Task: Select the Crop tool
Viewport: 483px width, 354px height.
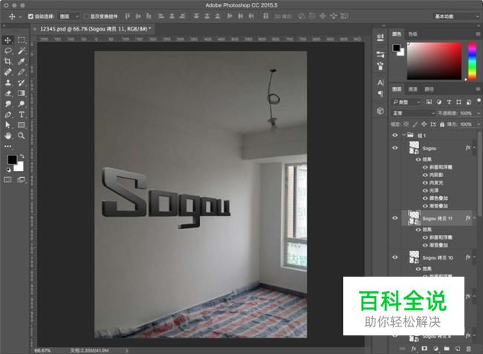Action: point(7,62)
